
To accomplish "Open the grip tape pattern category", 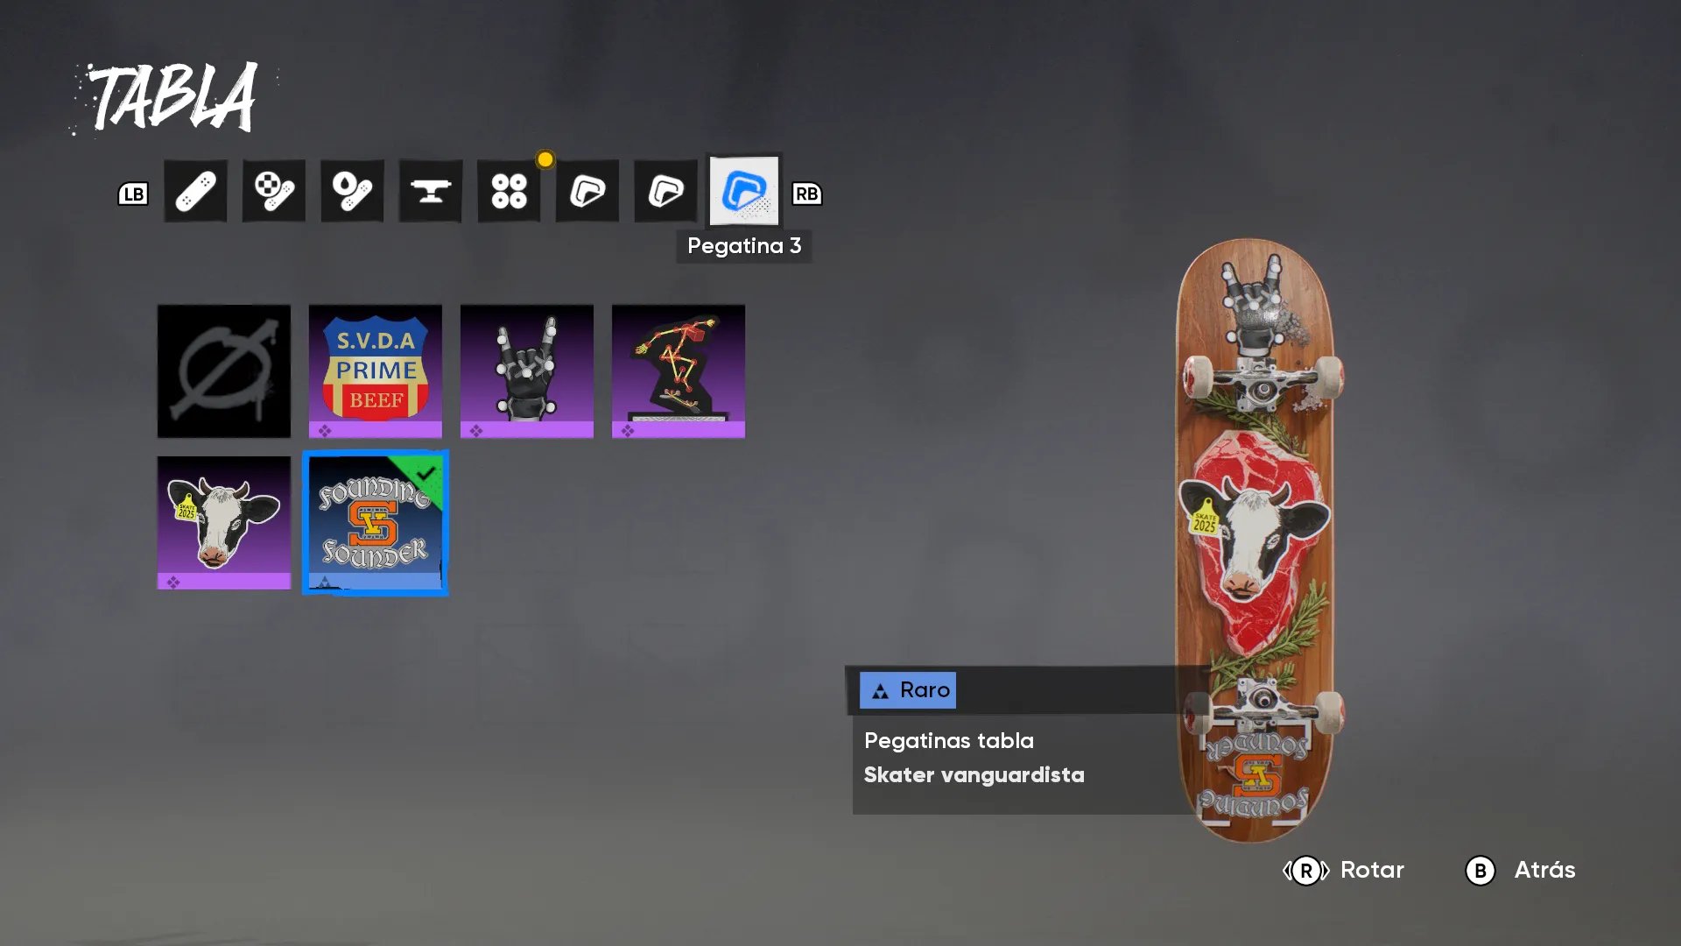I will [x=274, y=191].
